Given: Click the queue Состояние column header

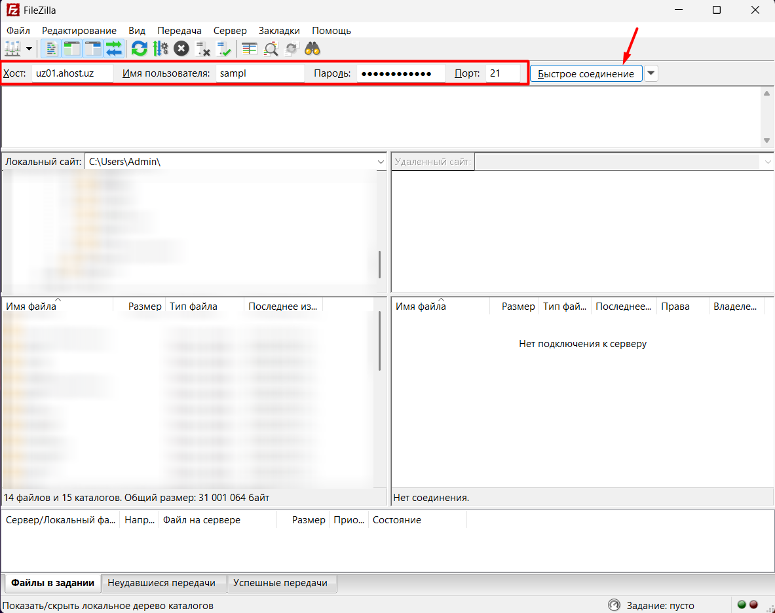Looking at the screenshot, I should (418, 519).
